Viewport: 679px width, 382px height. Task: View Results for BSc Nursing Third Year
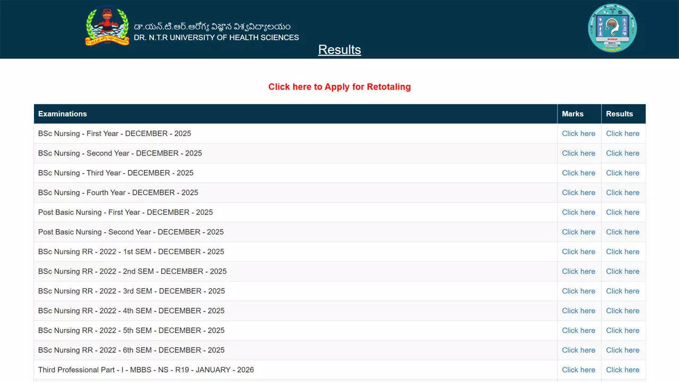[x=622, y=173]
